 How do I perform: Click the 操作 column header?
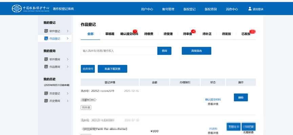click(241, 82)
